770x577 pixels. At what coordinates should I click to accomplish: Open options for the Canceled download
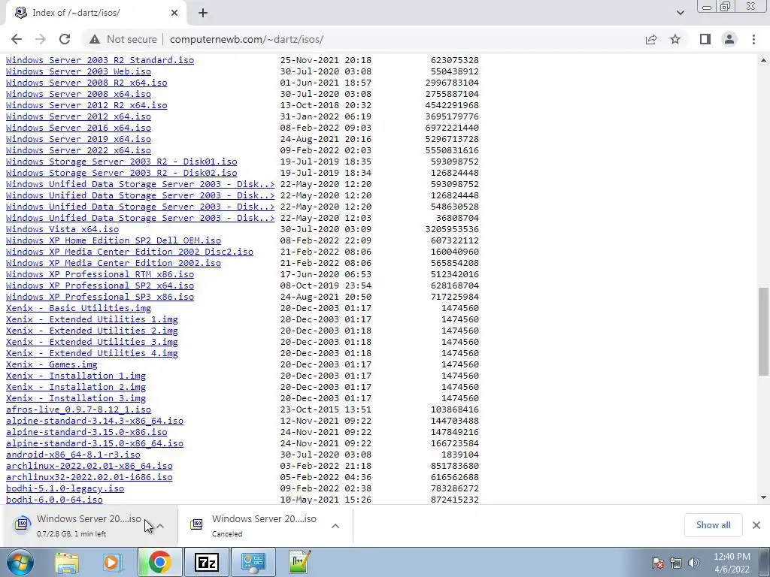[x=335, y=526]
